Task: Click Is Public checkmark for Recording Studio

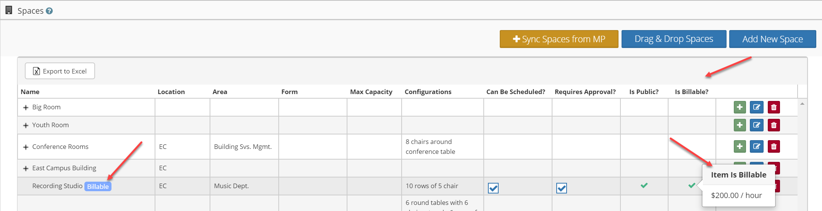Action: tap(644, 185)
